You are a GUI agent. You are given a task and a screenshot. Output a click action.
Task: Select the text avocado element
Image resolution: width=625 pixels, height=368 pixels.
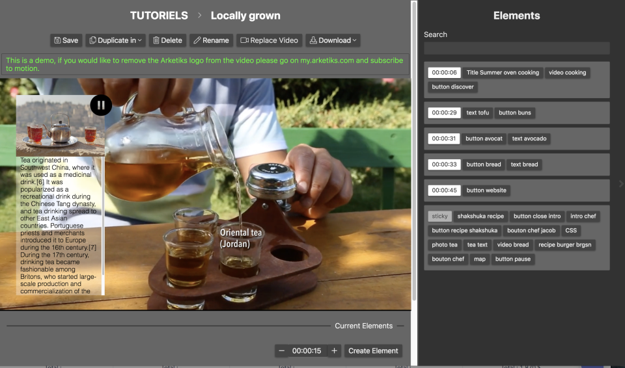pos(529,138)
